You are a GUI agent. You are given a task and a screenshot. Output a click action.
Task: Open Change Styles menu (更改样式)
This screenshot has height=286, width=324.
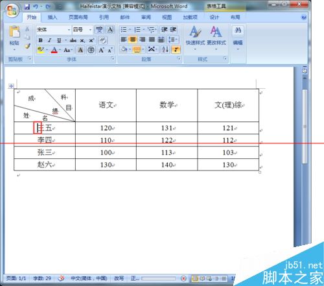(216, 38)
